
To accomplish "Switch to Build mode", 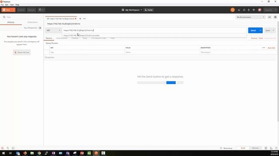I will (243, 148).
